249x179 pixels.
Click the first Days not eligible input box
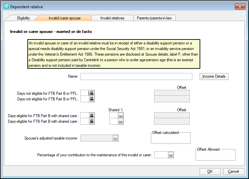85,93
